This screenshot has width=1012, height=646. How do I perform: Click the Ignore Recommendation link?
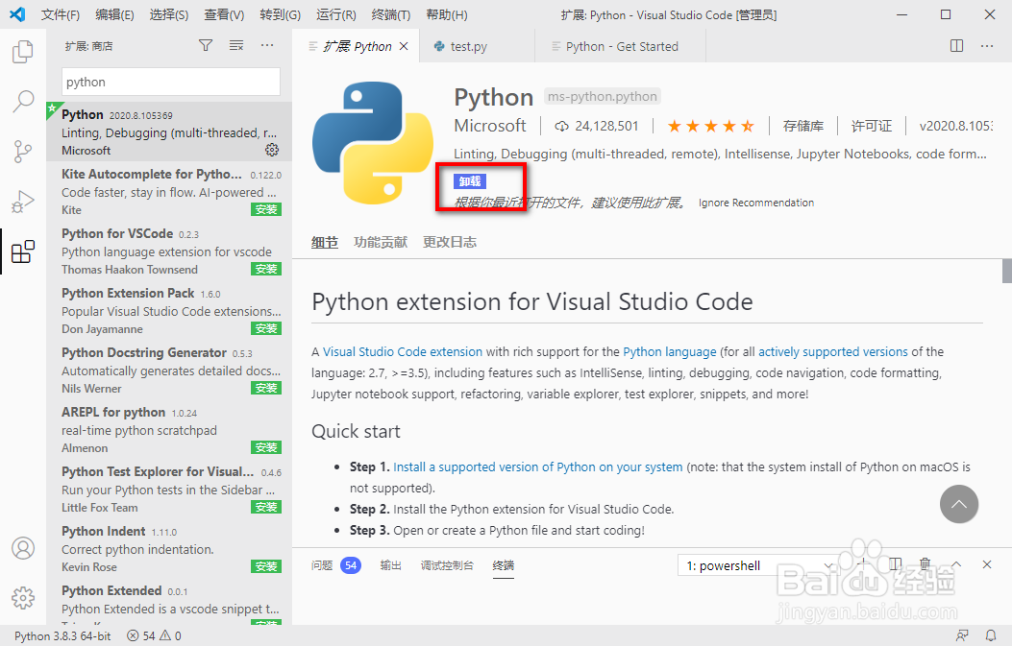[x=755, y=203]
